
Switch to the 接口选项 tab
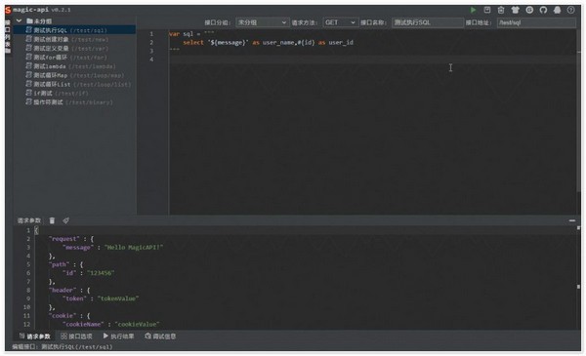[76, 336]
